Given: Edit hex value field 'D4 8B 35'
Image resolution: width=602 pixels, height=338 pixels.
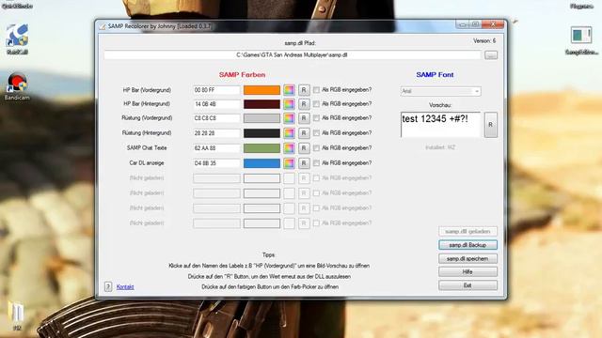Looking at the screenshot, I should 216,163.
